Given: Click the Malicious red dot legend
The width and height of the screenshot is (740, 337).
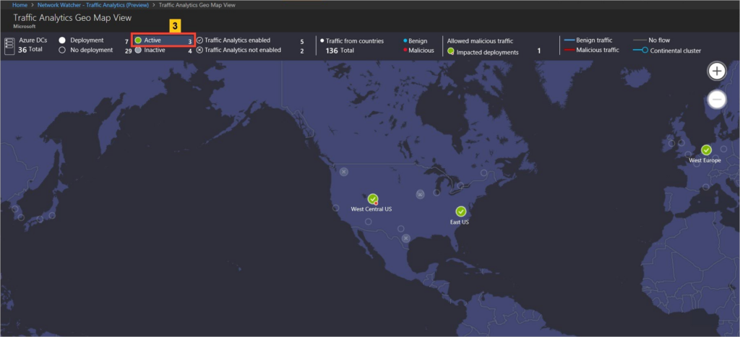Looking at the screenshot, I should point(406,51).
